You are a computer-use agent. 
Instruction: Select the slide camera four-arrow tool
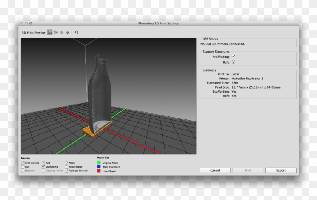click(68, 32)
